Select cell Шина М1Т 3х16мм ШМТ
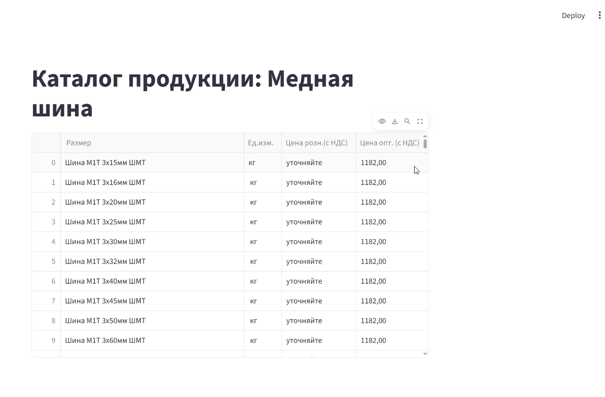Screen dimensions: 605x397 [x=152, y=183]
